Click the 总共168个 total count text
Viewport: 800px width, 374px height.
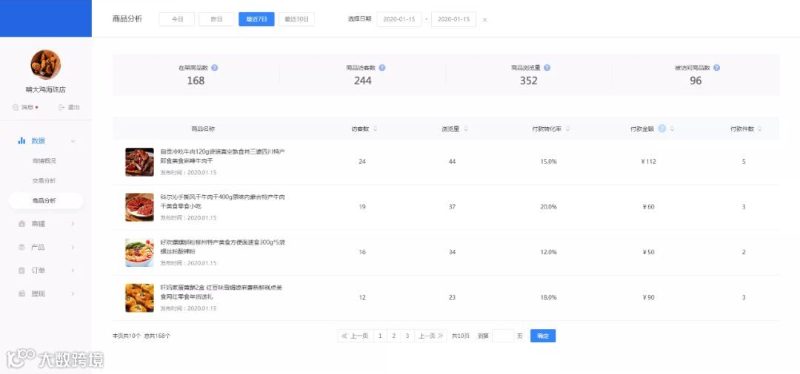point(157,336)
